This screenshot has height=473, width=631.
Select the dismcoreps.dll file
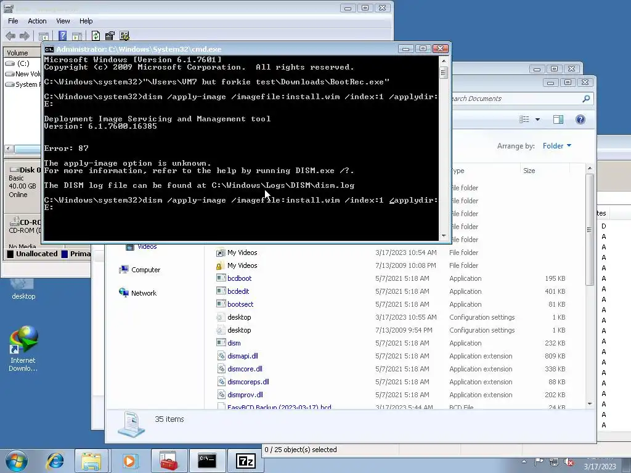pos(391,382)
